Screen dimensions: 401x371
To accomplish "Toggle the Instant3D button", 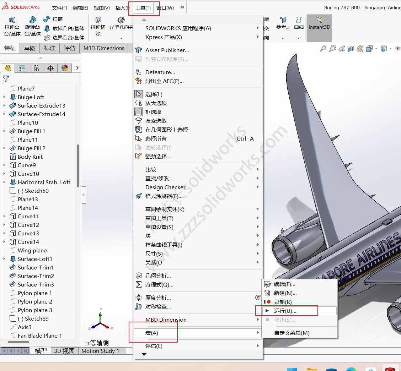I will (319, 28).
